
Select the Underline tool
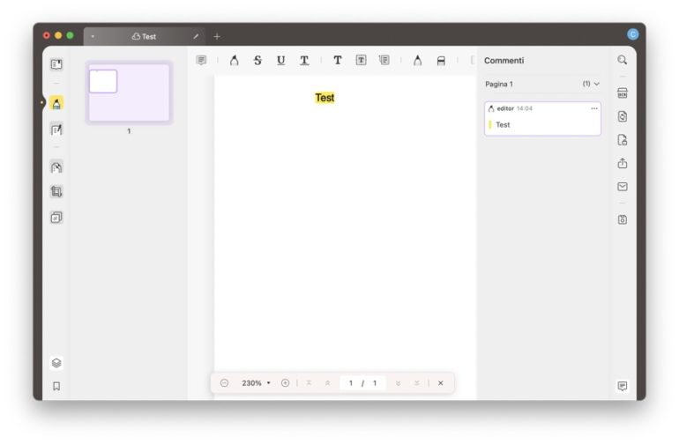coord(281,60)
